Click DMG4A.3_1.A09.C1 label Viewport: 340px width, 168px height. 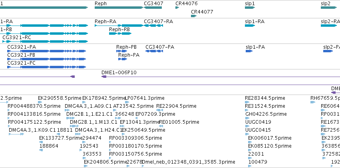pyautogui.click(x=88, y=106)
